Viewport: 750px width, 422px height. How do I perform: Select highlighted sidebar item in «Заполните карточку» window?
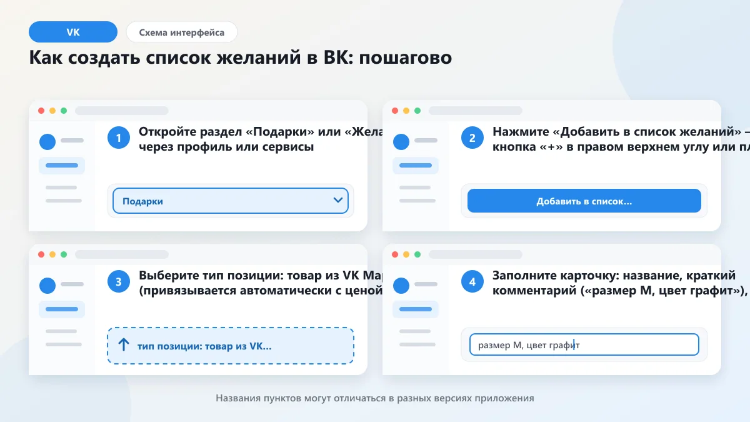tap(416, 309)
